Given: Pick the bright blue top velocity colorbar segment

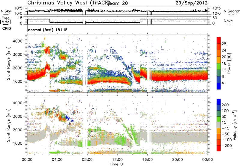Looking at the screenshot, I should (x=219, y=102).
